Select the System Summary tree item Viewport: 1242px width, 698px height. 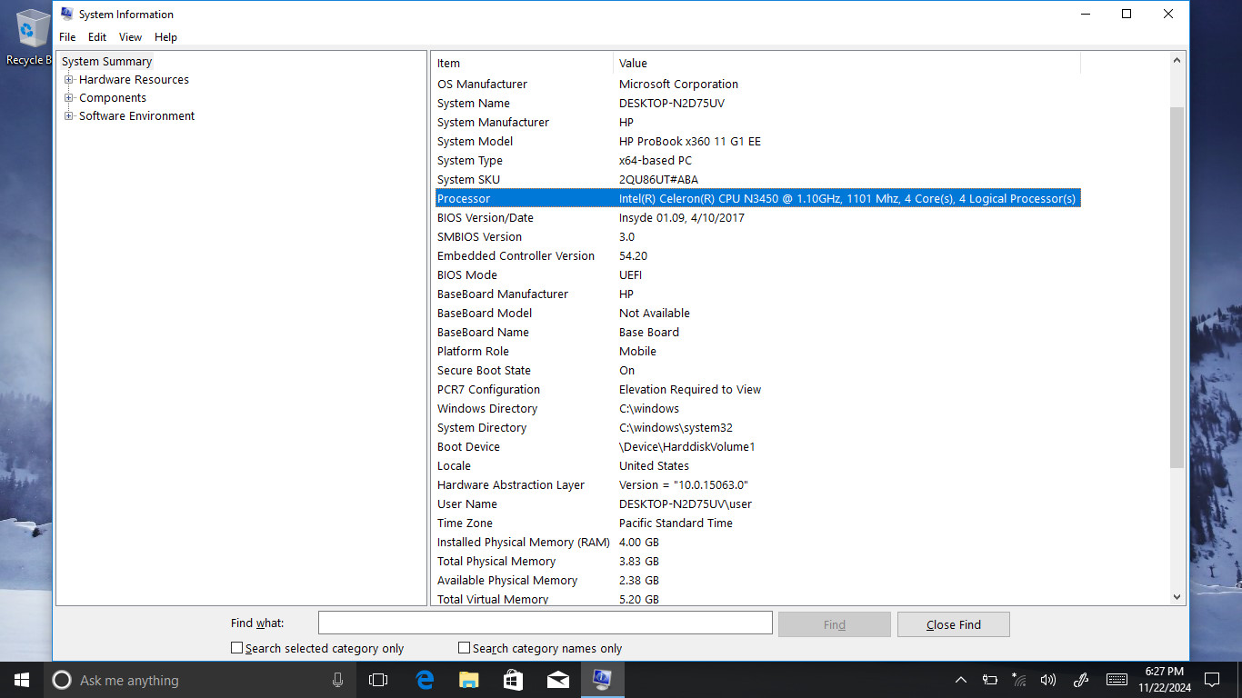point(106,62)
